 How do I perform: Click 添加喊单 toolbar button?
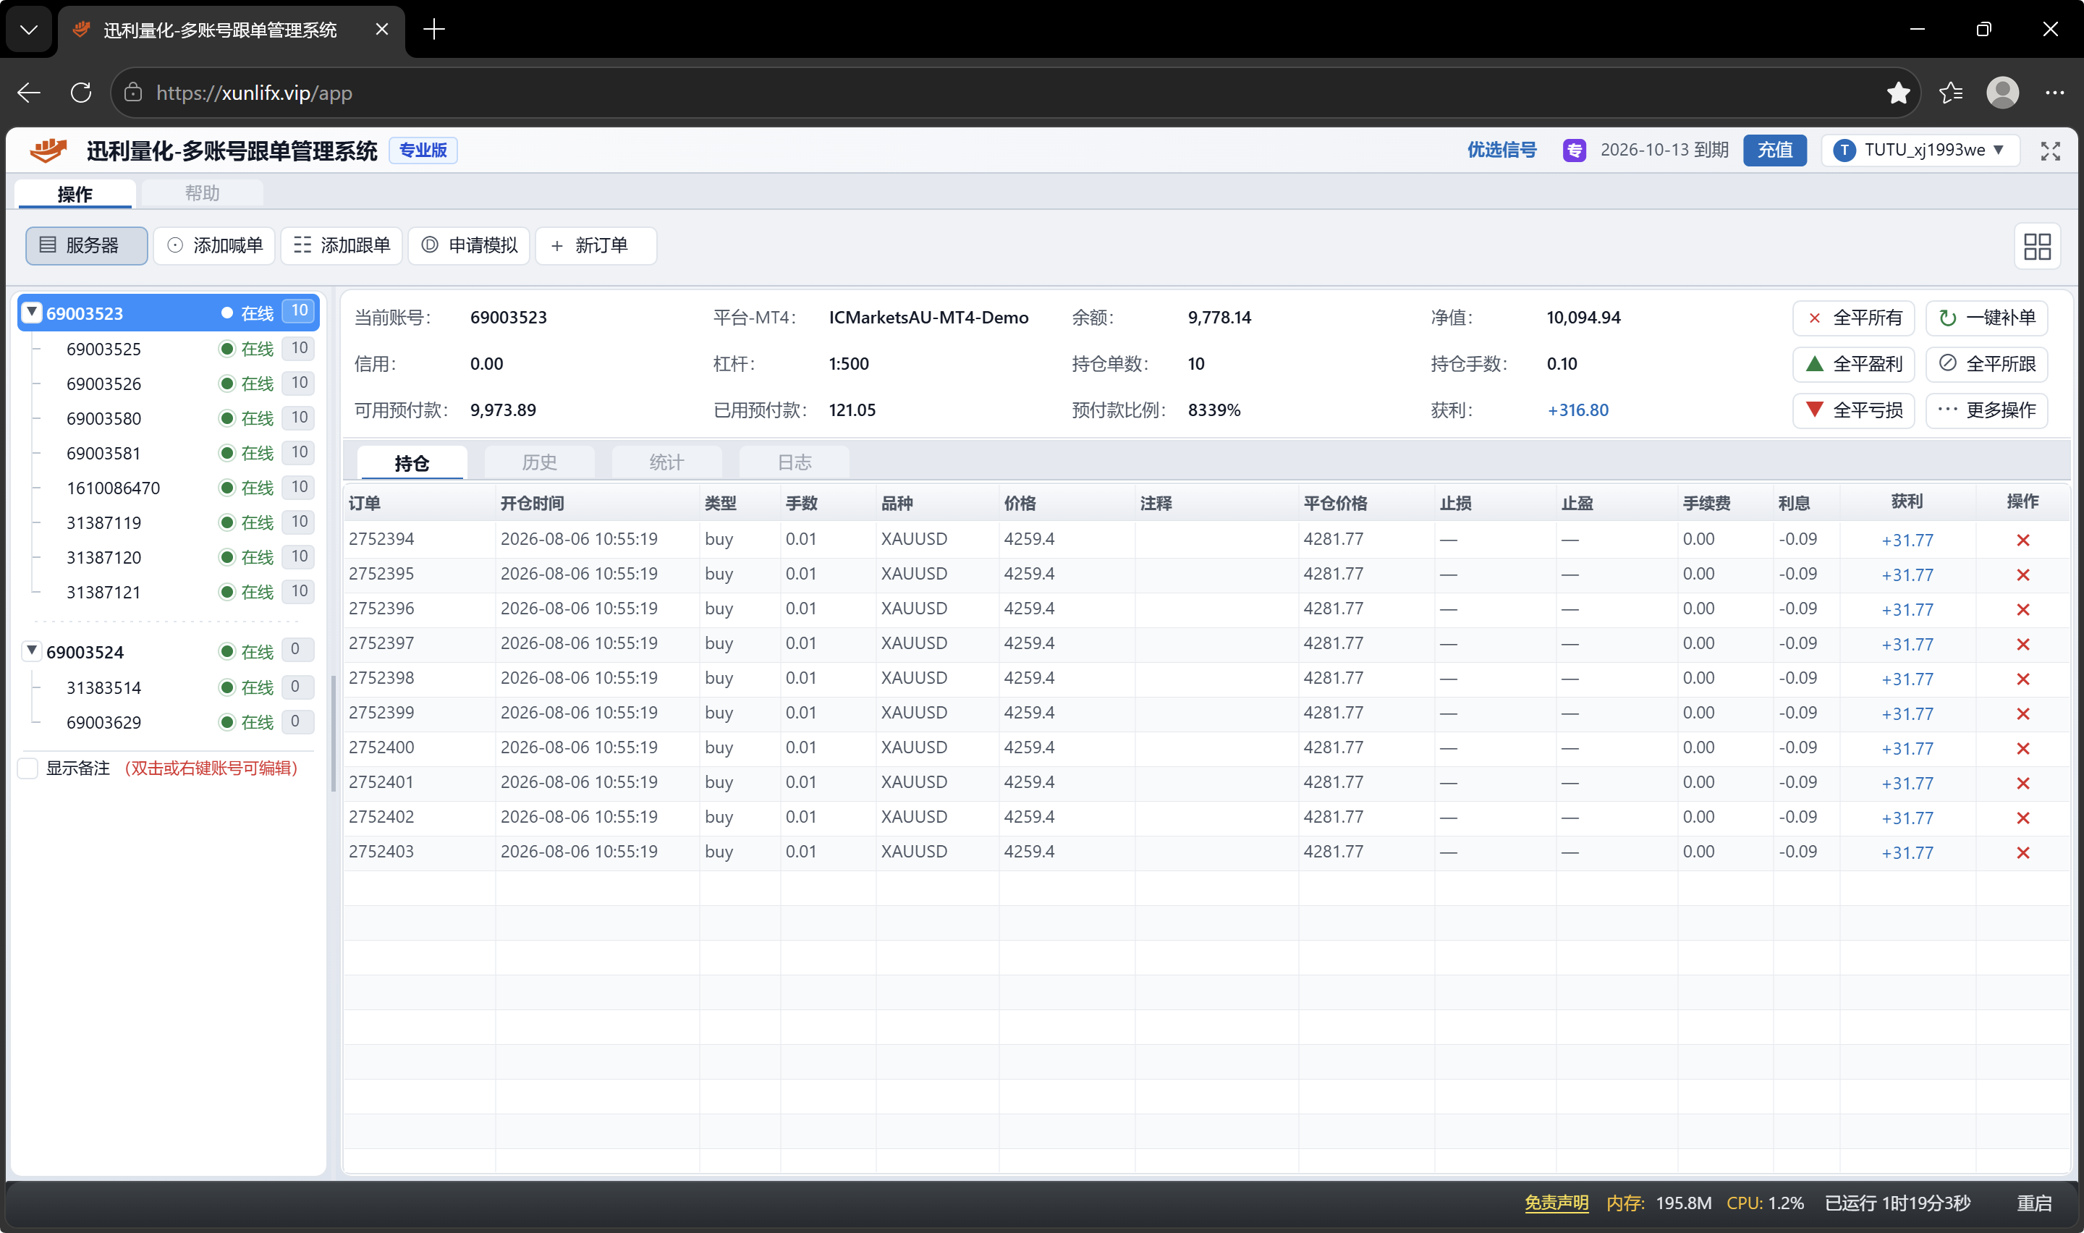(214, 245)
